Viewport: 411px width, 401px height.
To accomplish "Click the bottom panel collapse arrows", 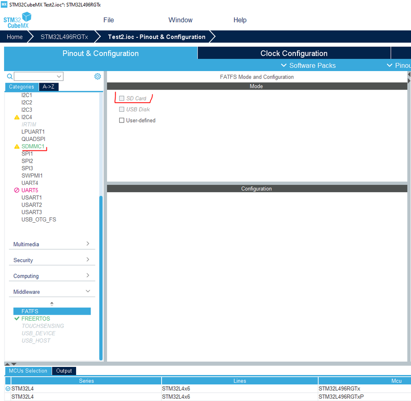I will (11, 364).
